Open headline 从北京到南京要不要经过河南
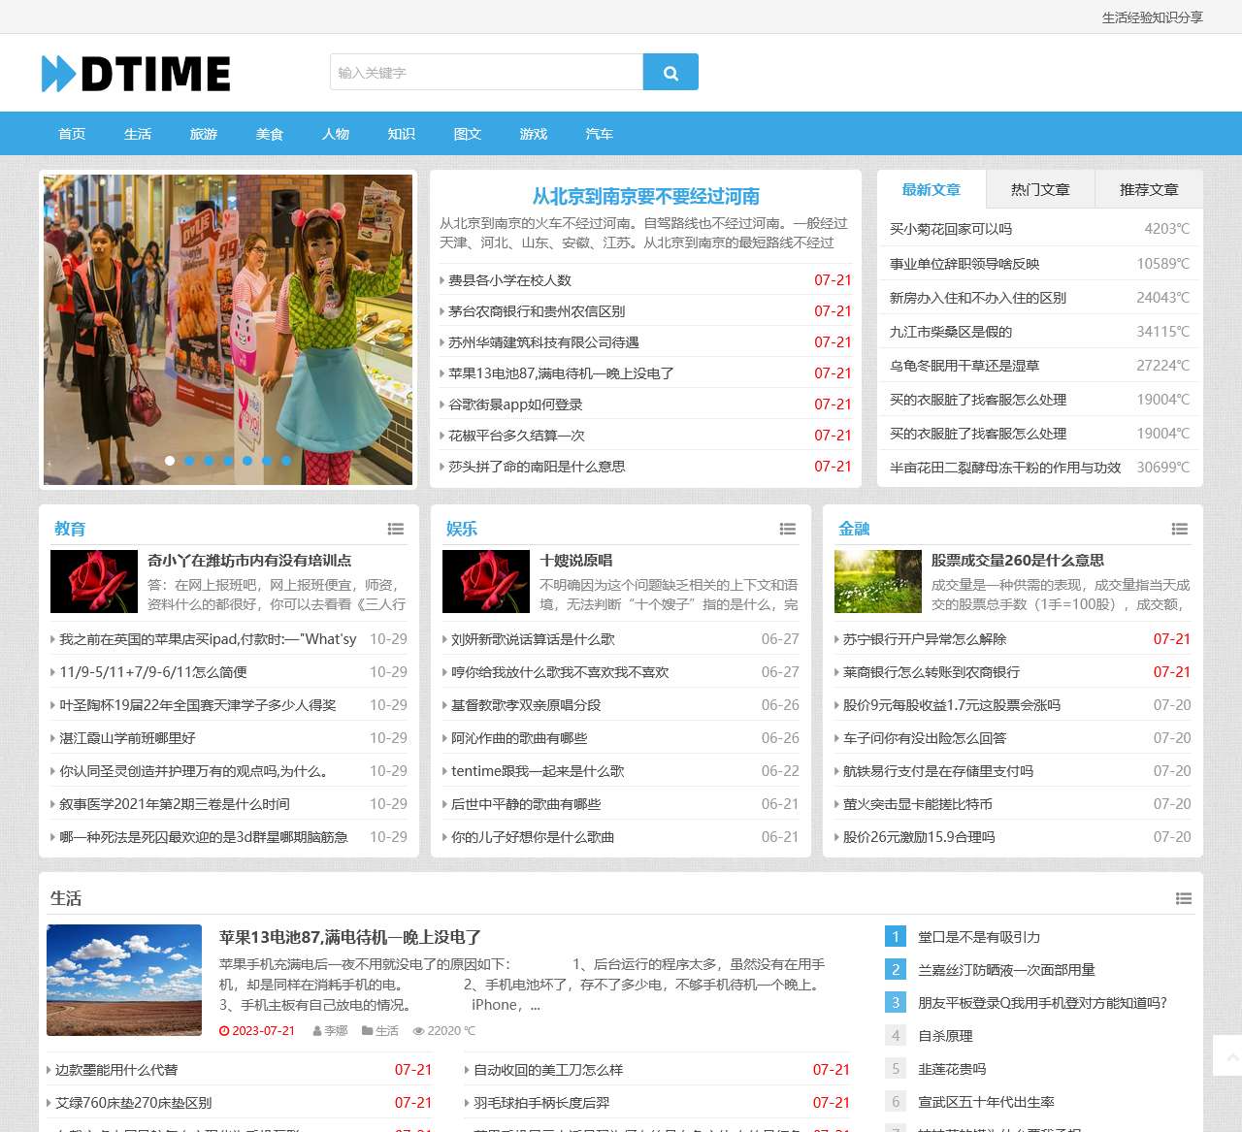The width and height of the screenshot is (1242, 1132). point(645,196)
